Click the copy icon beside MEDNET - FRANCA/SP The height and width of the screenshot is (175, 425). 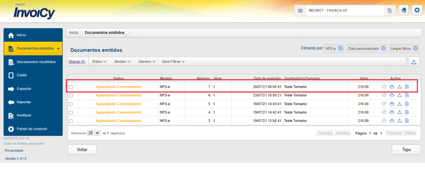point(389,11)
